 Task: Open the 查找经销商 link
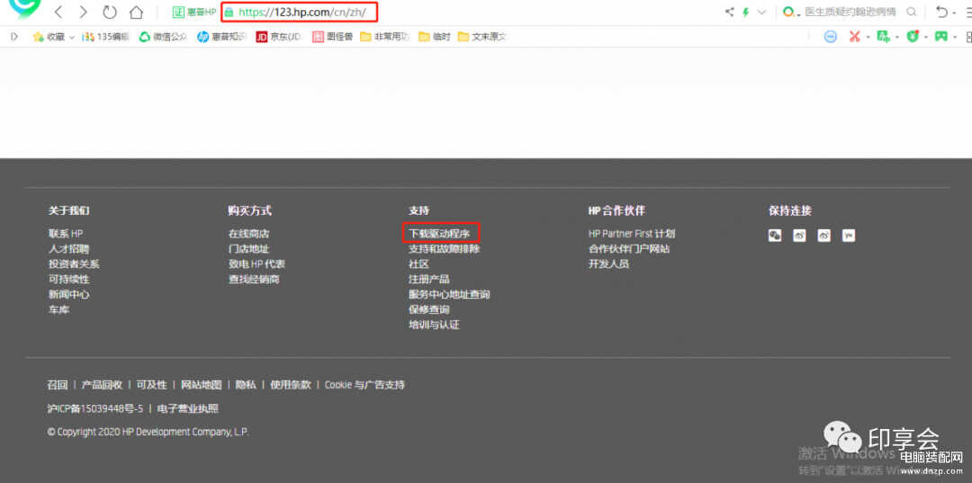(x=254, y=279)
